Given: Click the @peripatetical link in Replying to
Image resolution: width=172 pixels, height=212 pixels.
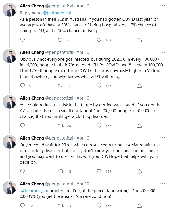Looking at the screenshot, I should tap(57, 13).
